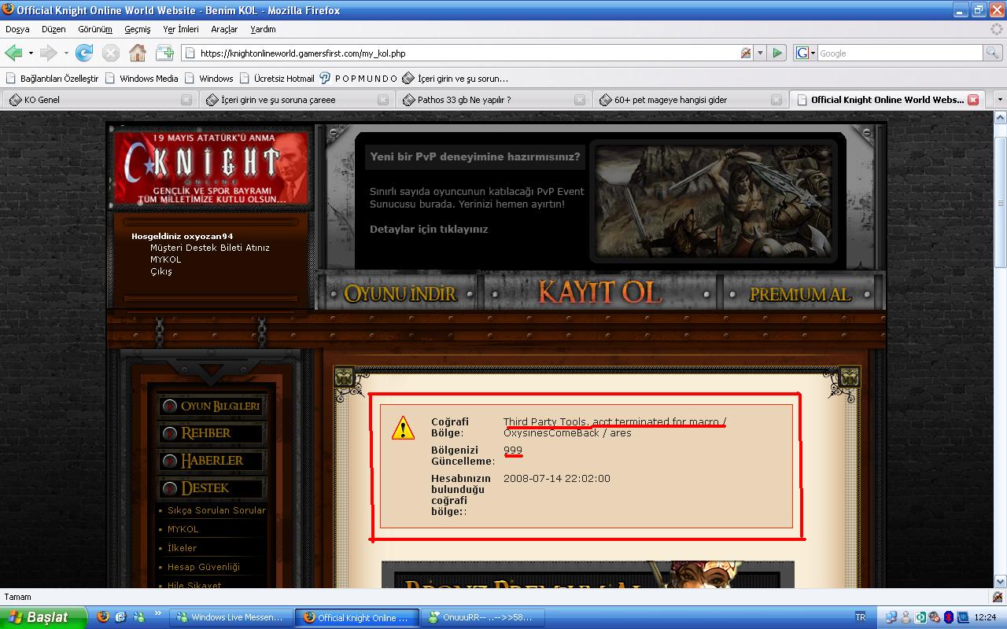Open the Araçlar menu
This screenshot has height=629, width=1007.
(224, 29)
